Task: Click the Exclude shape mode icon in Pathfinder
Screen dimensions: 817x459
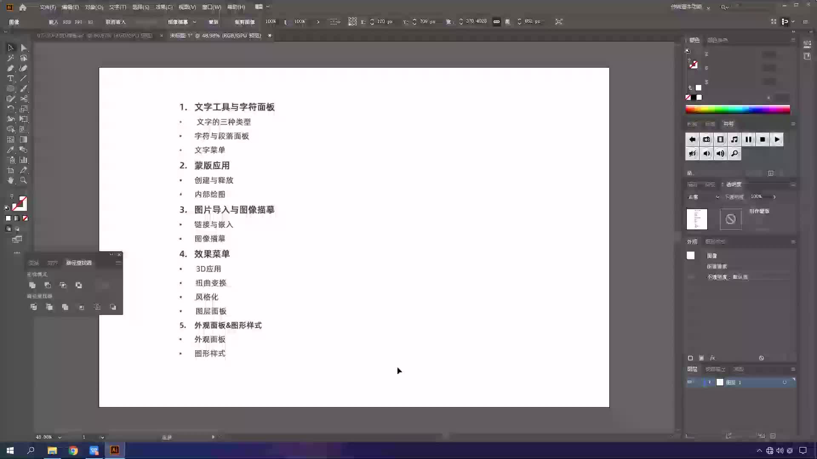Action: pos(79,285)
